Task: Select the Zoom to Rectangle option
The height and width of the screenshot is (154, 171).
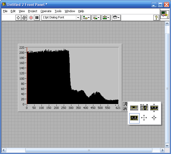Action: click(134, 108)
